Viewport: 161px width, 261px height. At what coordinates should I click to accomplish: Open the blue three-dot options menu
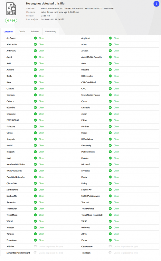pos(156,4)
